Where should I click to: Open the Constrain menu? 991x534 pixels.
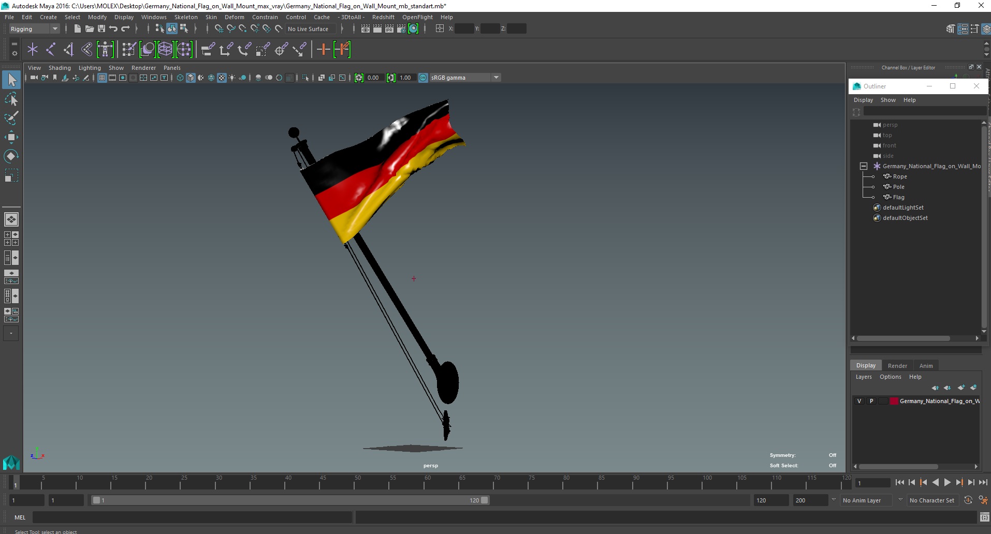pos(265,17)
